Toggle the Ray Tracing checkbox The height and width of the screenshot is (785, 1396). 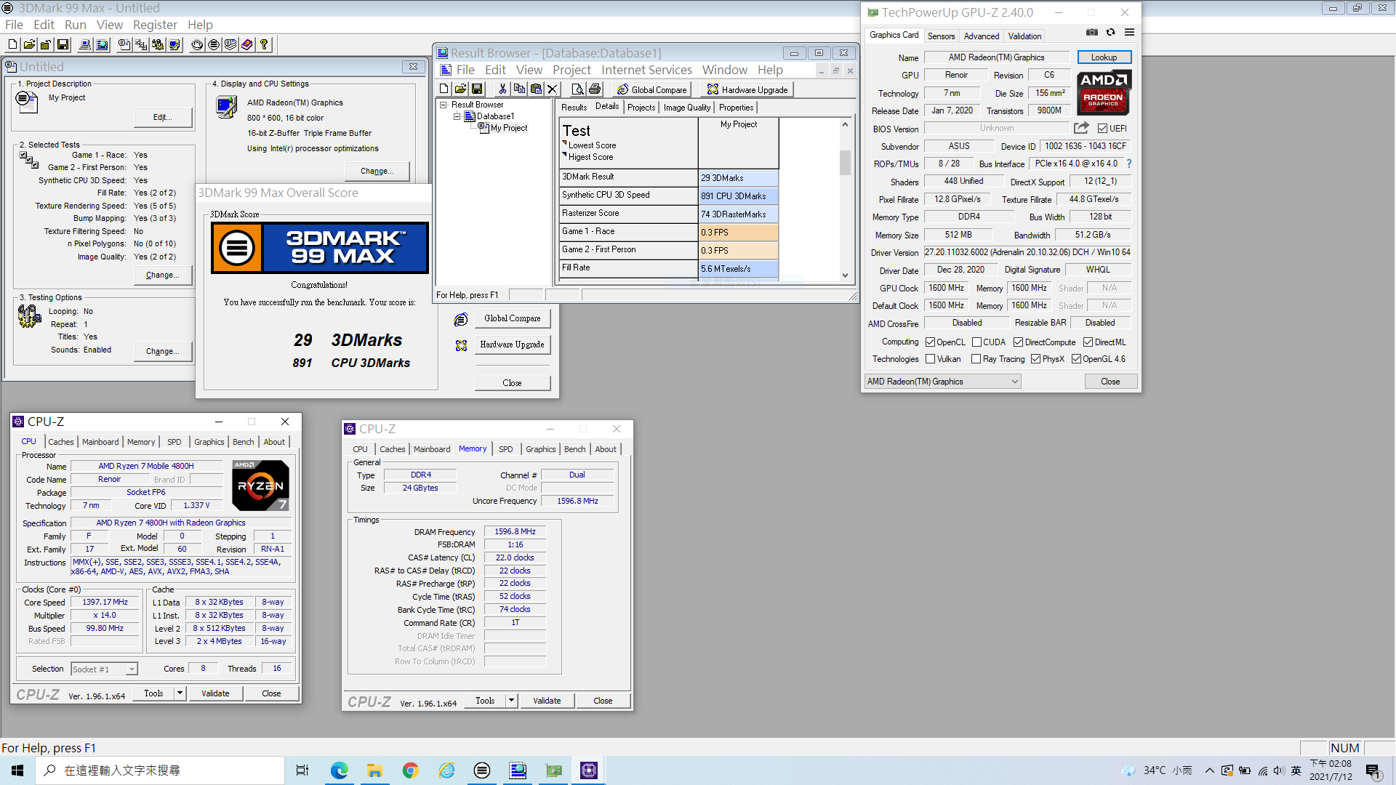click(976, 359)
